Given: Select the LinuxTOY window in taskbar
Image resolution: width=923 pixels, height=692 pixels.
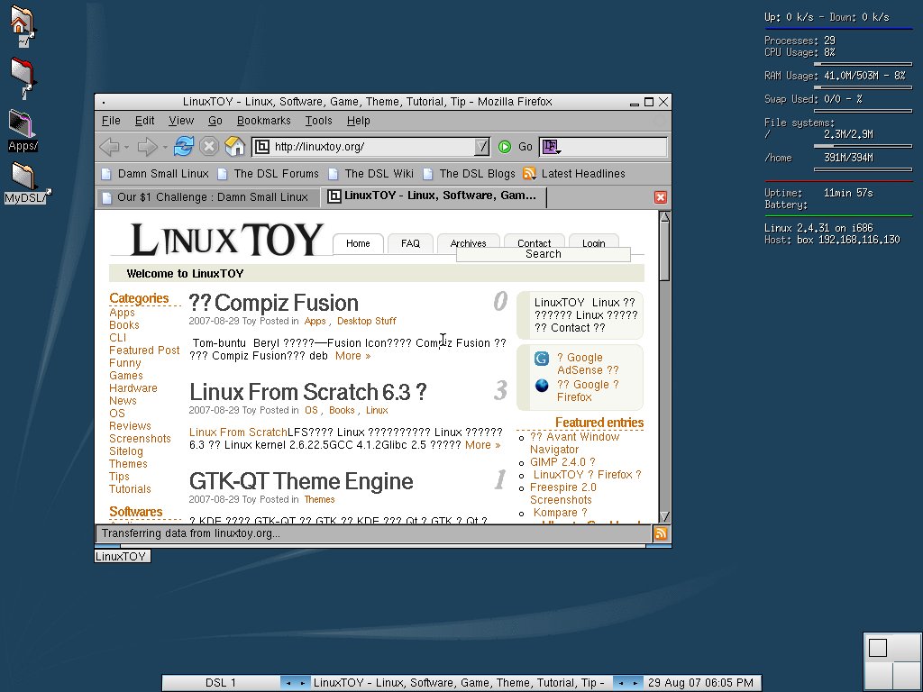Looking at the screenshot, I should point(459,683).
